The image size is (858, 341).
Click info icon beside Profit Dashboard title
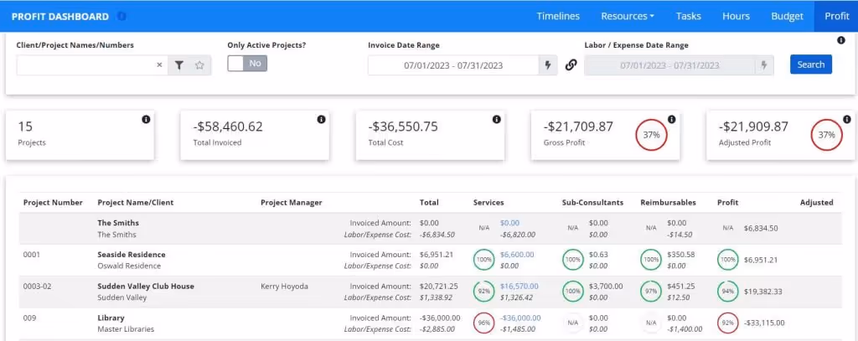click(x=122, y=17)
